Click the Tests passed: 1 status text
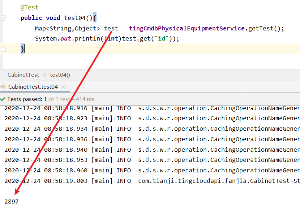 coord(27,99)
